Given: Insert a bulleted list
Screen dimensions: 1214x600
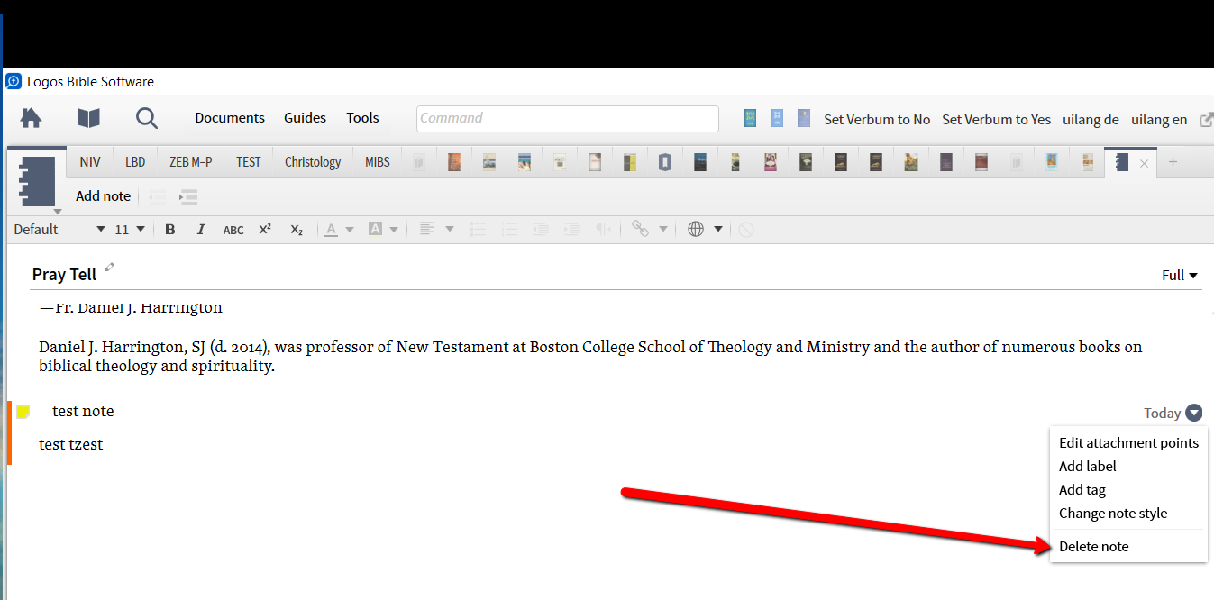Looking at the screenshot, I should pyautogui.click(x=479, y=230).
